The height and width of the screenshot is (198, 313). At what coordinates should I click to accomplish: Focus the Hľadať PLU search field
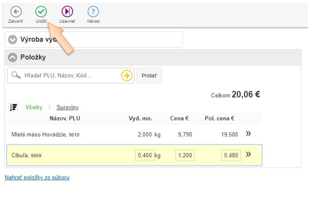pyautogui.click(x=71, y=75)
